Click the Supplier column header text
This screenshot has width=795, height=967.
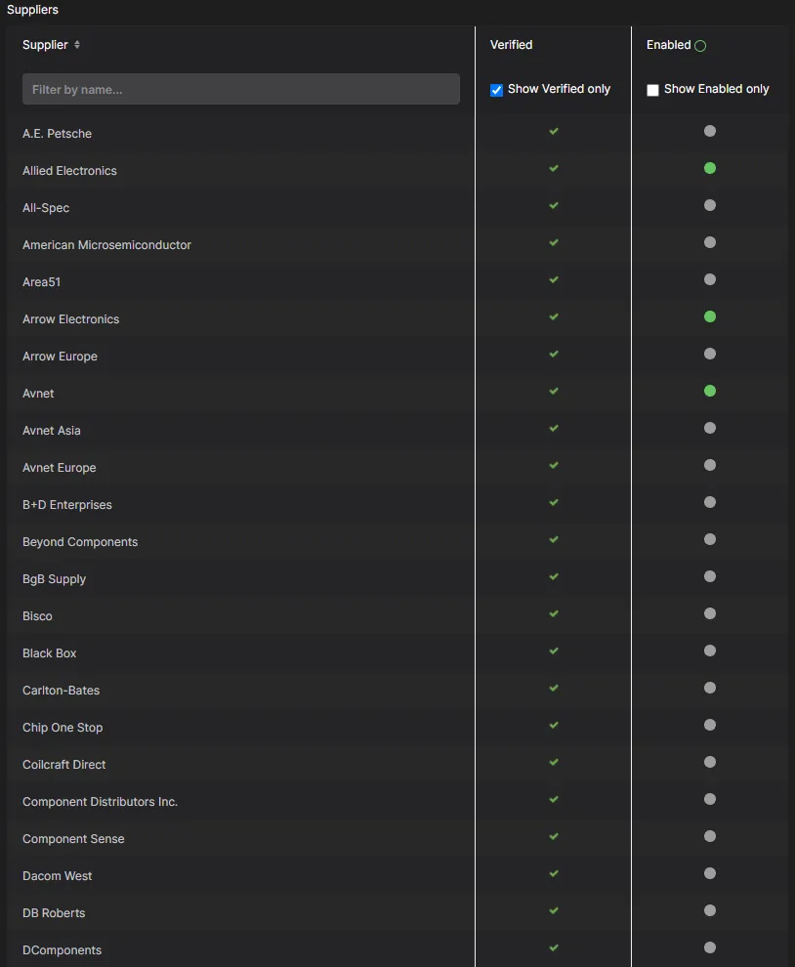[45, 45]
